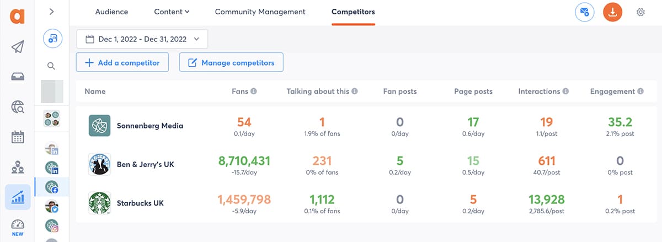Select the Twitter profile avatar
This screenshot has width=662, height=242.
click(x=52, y=207)
